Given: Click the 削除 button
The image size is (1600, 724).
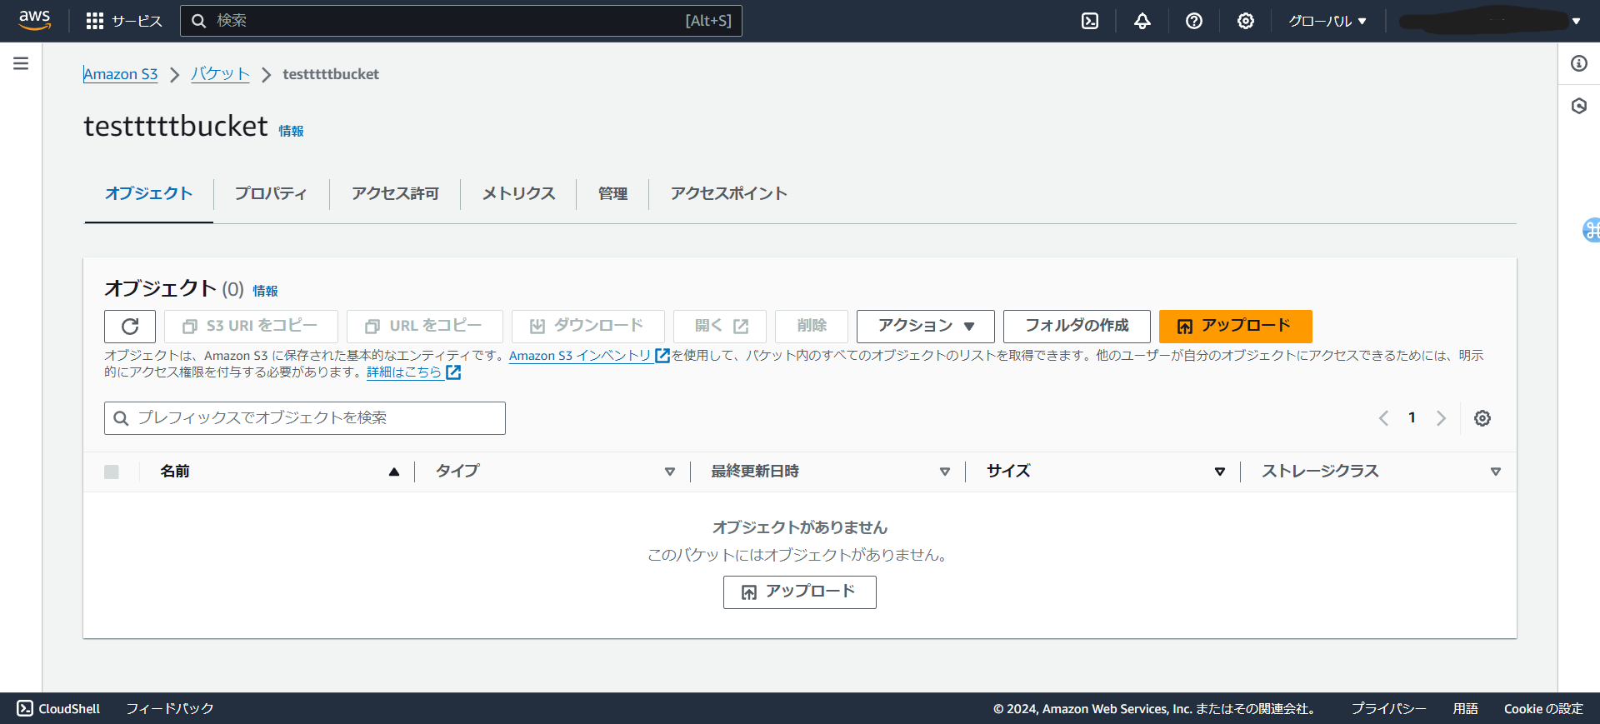Looking at the screenshot, I should coord(812,327).
